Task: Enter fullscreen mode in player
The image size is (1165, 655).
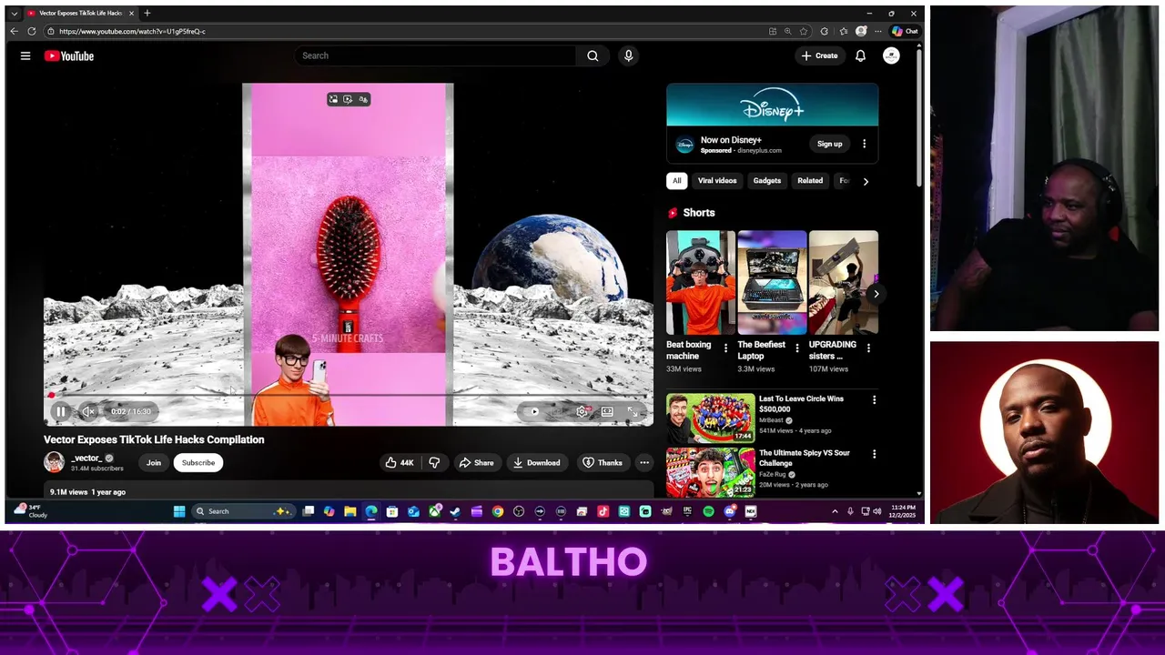Action: (633, 411)
